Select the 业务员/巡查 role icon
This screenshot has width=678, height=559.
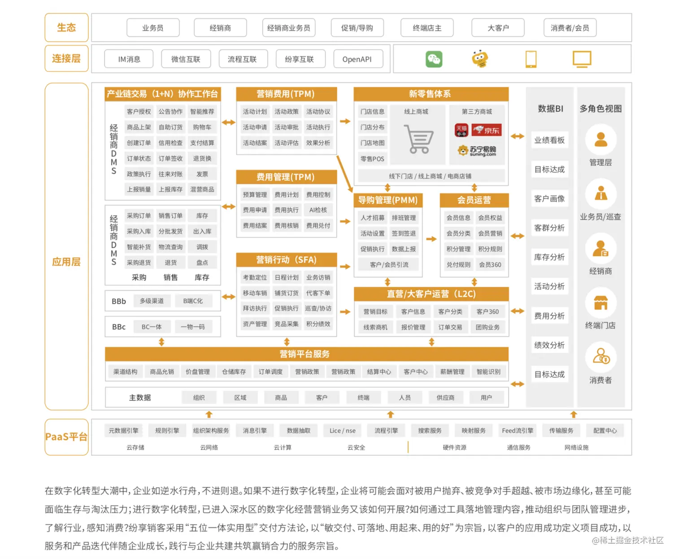[x=600, y=194]
